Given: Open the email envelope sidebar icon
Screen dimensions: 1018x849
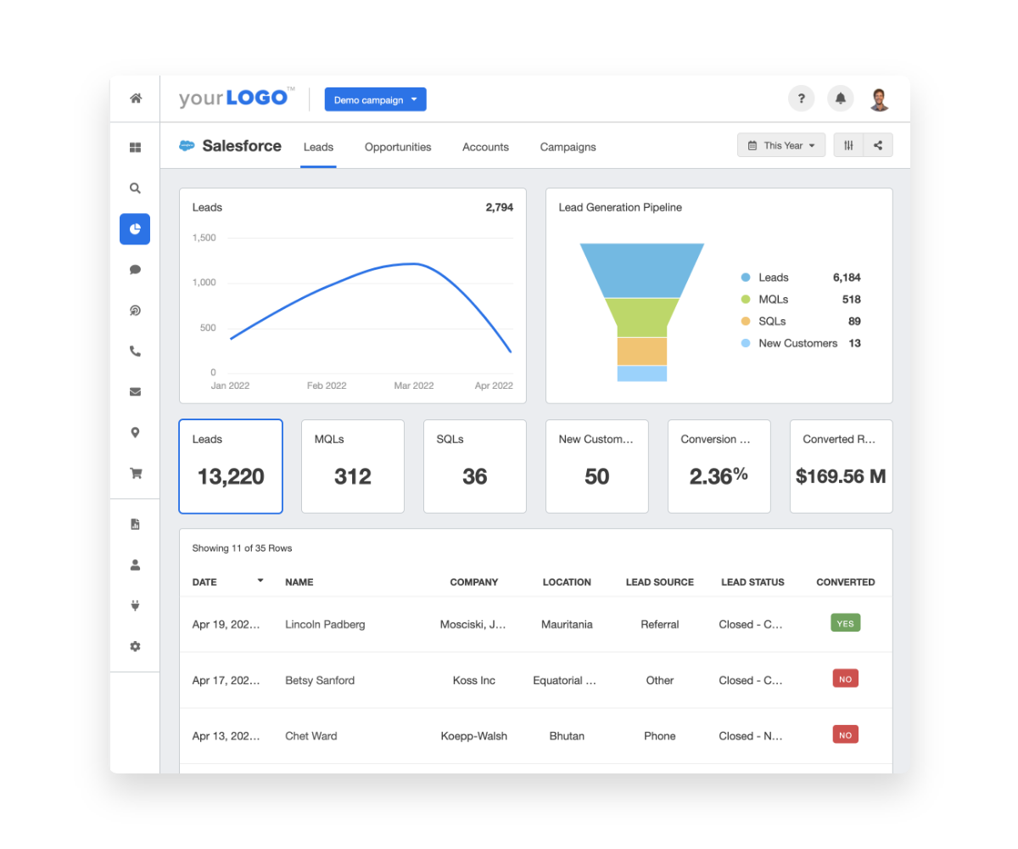Looking at the screenshot, I should point(135,392).
